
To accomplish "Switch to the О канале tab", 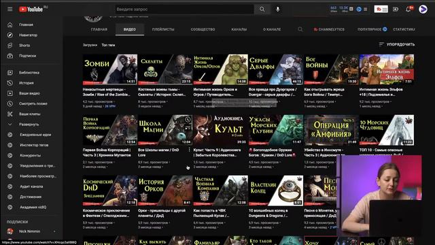I will tap(272, 29).
